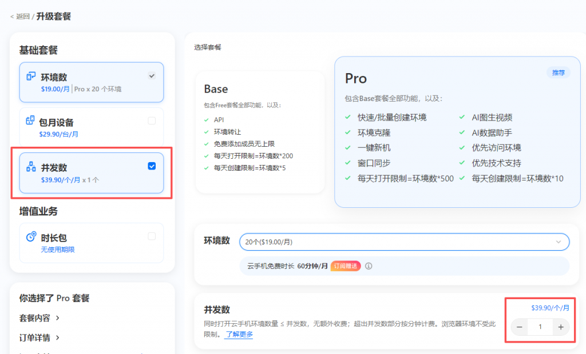
Task: Select the Pro plan card
Action: (x=457, y=131)
